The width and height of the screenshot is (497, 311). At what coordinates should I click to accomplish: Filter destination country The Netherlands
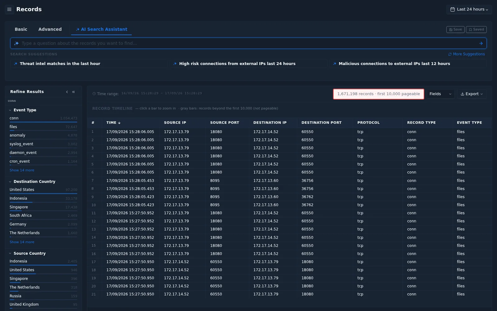(43, 233)
